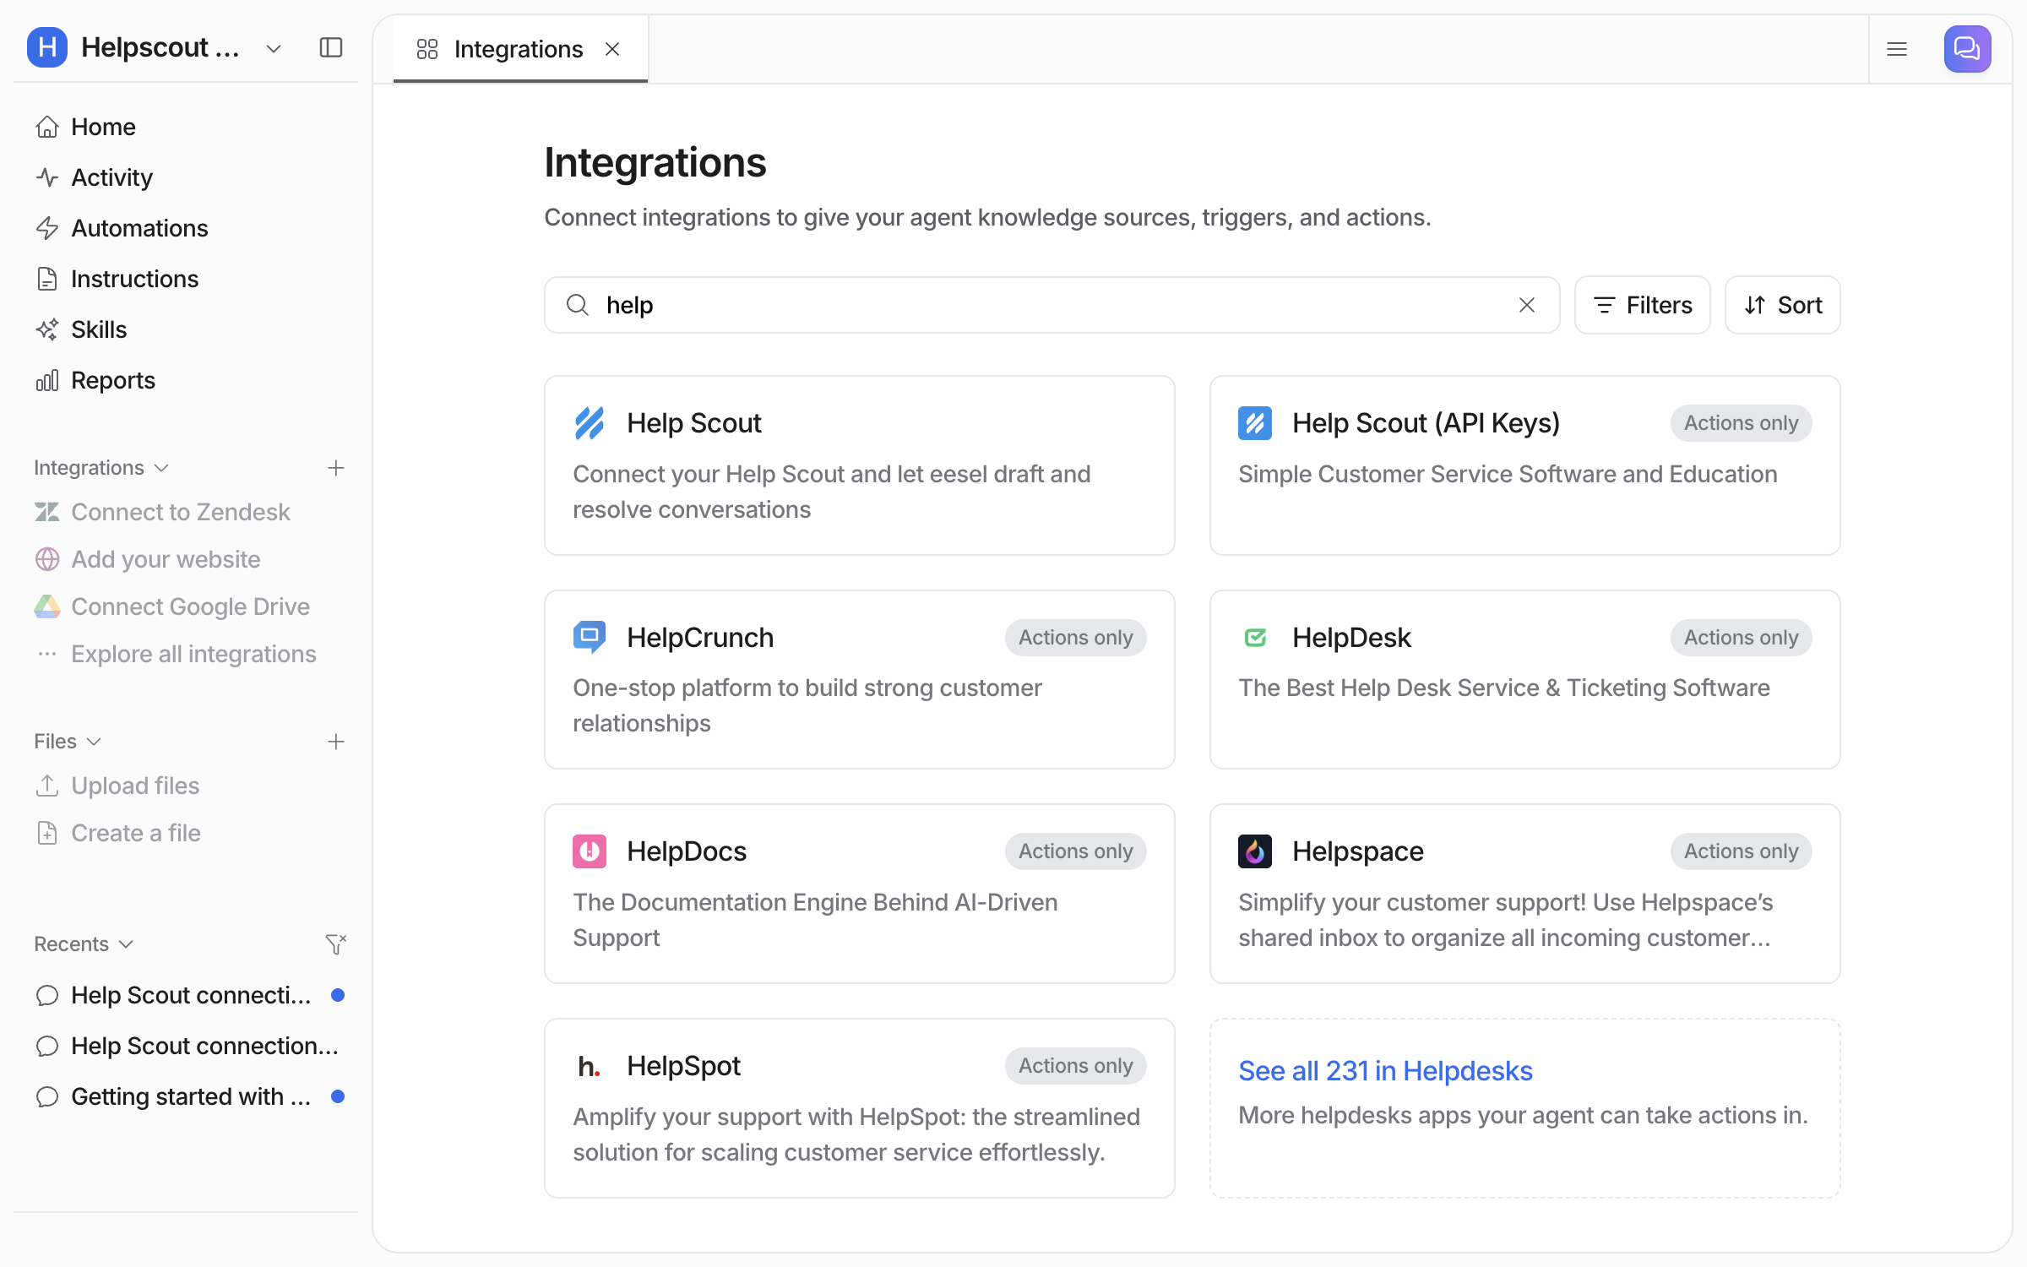Click the Helpscout workspace avatar icon
The height and width of the screenshot is (1267, 2027).
point(47,47)
